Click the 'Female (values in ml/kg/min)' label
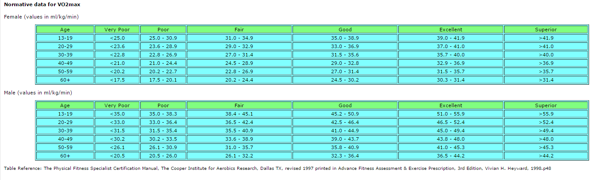This screenshot has width=605, height=180. pos(41,17)
